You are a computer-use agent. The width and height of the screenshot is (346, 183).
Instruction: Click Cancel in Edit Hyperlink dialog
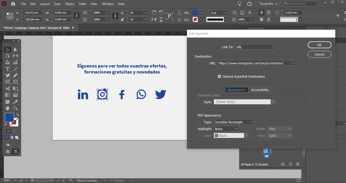tap(320, 54)
